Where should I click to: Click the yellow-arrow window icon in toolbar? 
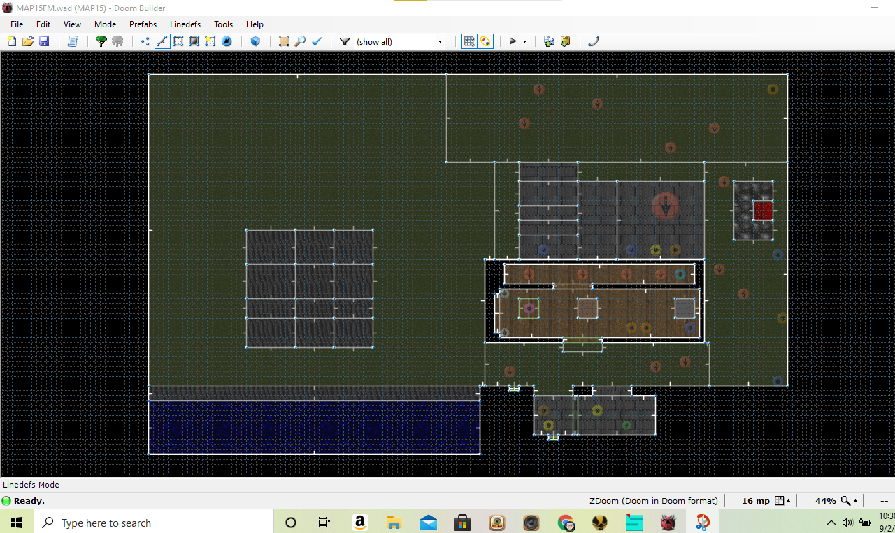(565, 41)
